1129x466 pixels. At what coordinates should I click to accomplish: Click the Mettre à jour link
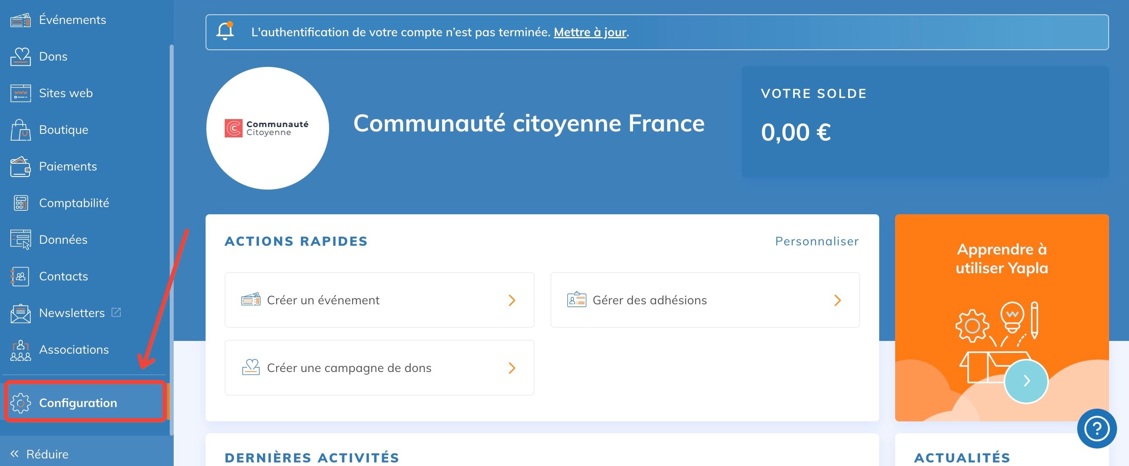[x=590, y=32]
